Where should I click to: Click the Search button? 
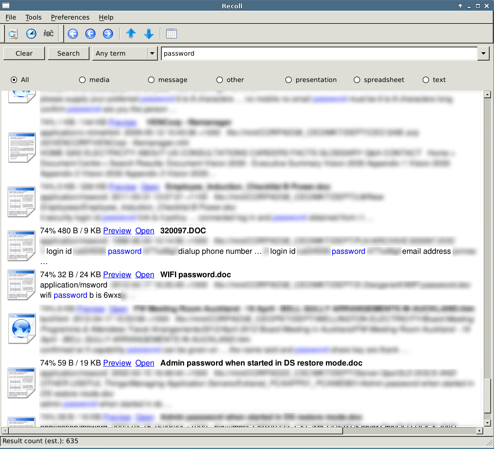coord(68,54)
